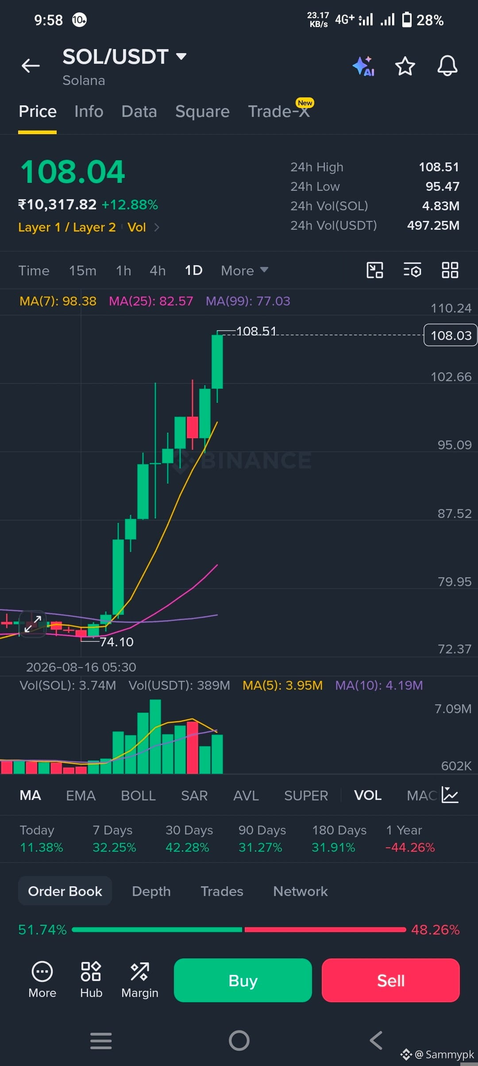Screen dimensions: 478x1066
Task: Tap the 108.04 last price
Action: 73,172
